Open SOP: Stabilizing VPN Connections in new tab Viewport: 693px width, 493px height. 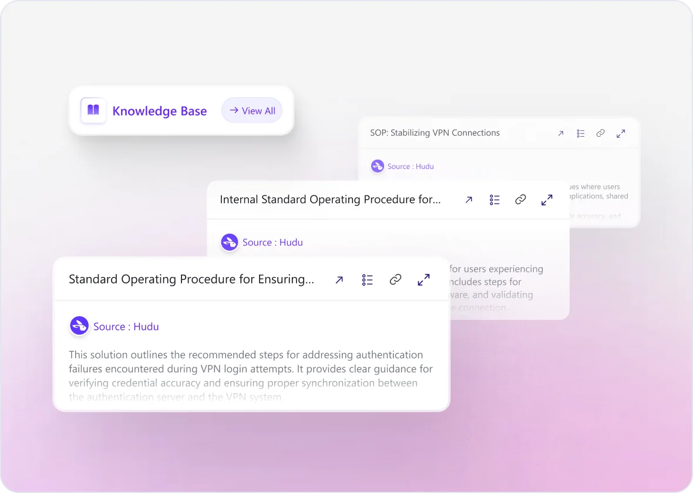click(x=560, y=133)
